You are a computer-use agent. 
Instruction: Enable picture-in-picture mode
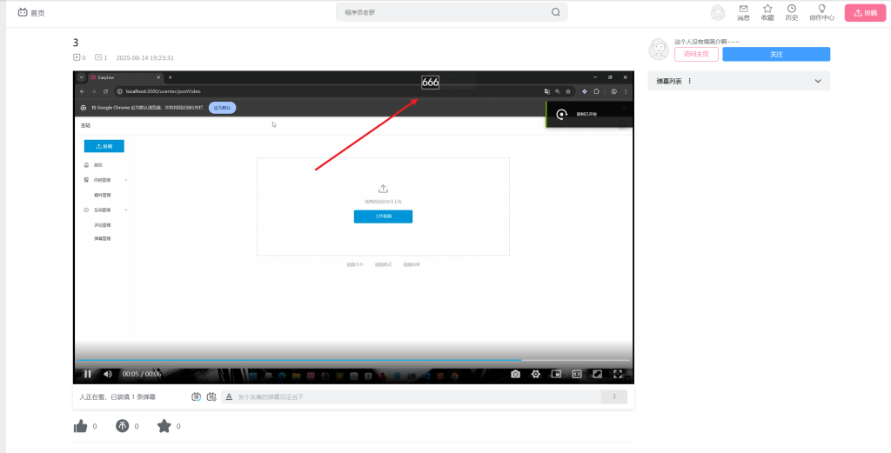tap(556, 374)
